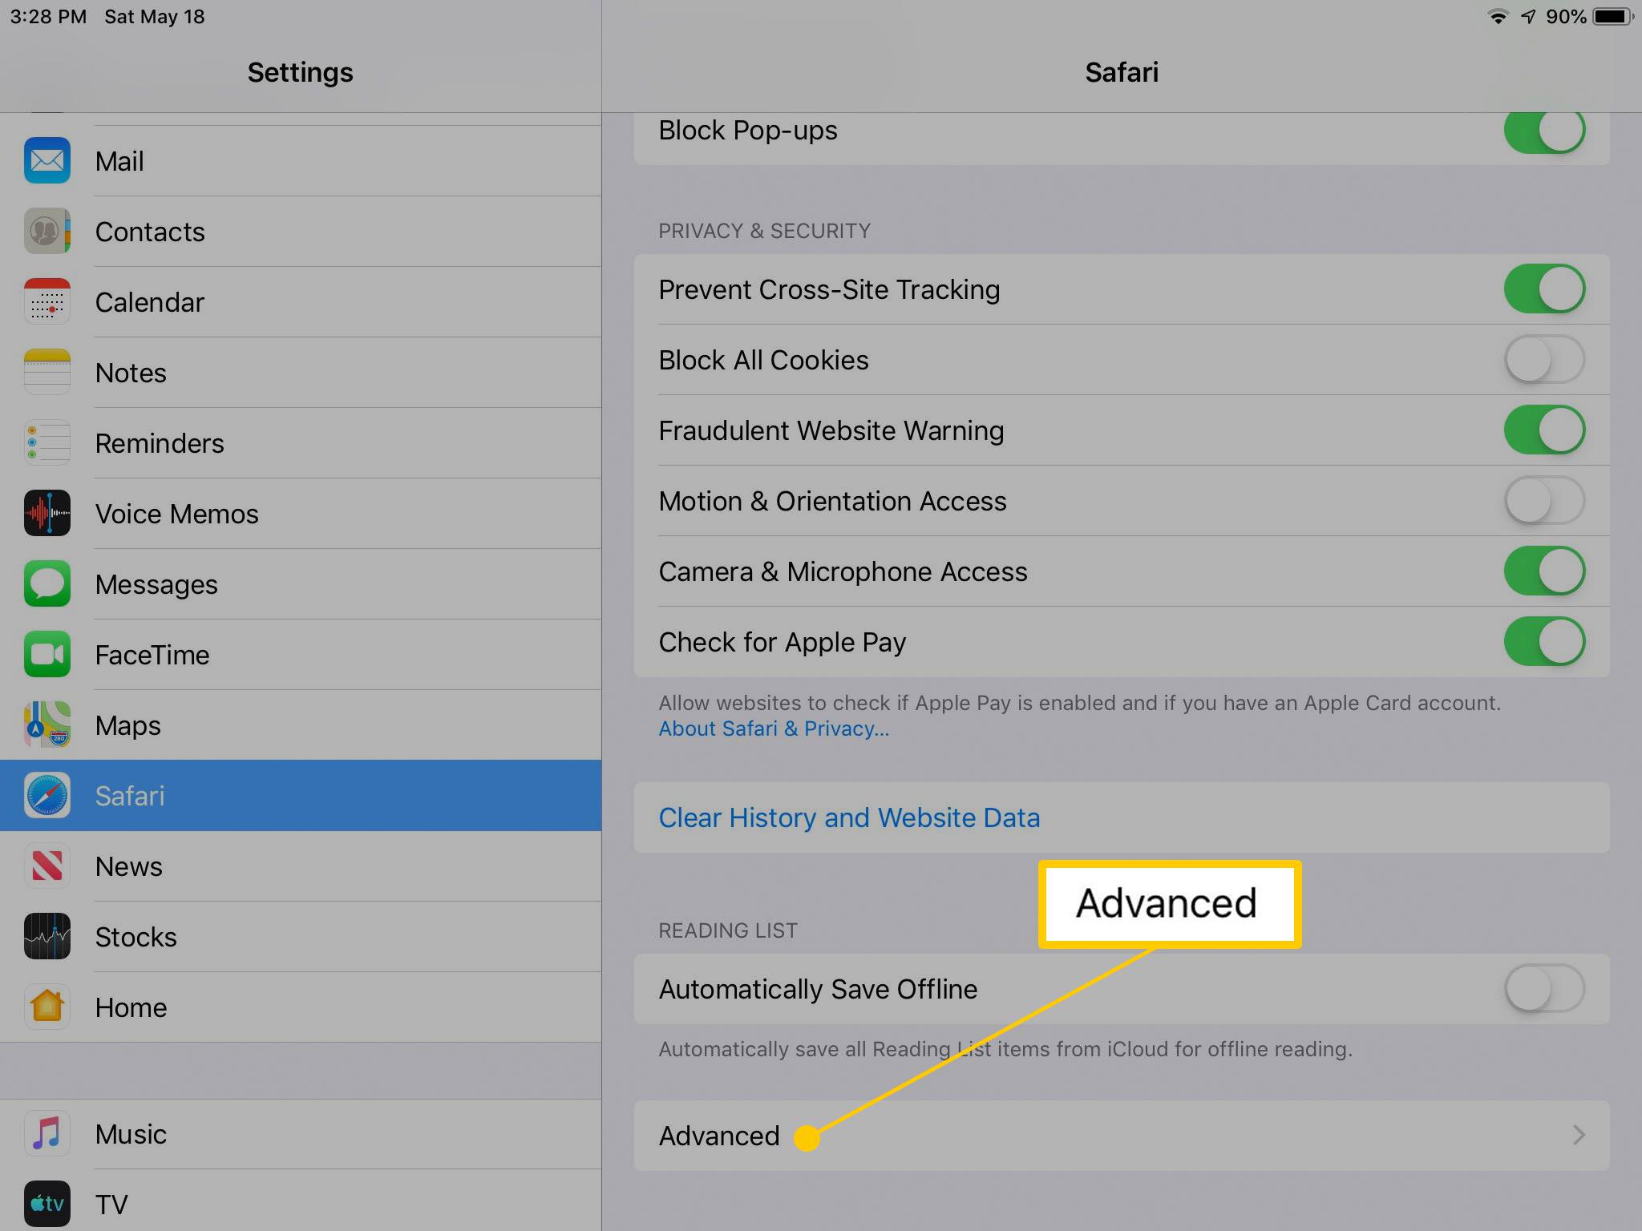Toggle Camera & Microphone Access

pyautogui.click(x=1544, y=571)
